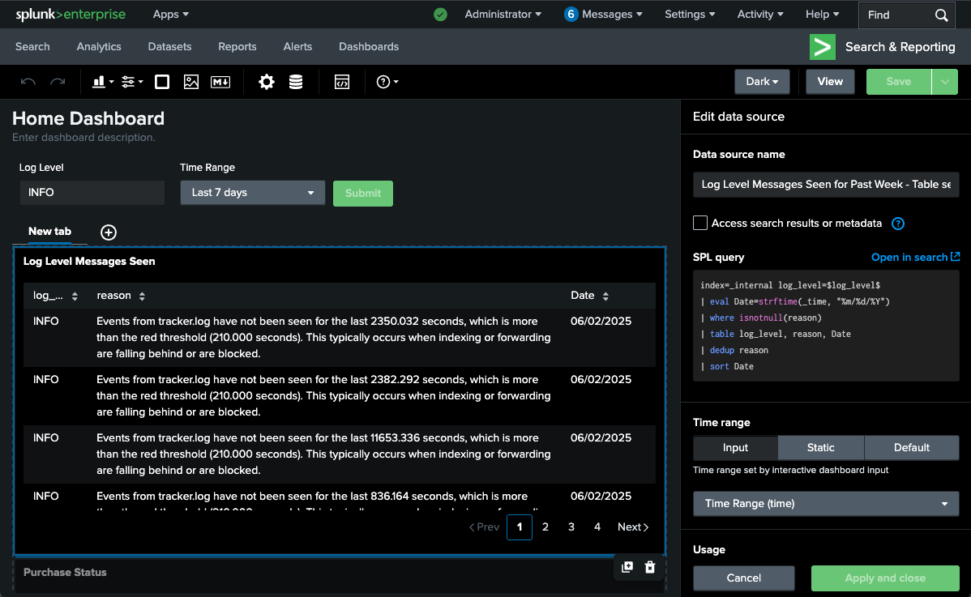The height and width of the screenshot is (597, 971).
Task: Go to Next page of table
Action: [633, 527]
